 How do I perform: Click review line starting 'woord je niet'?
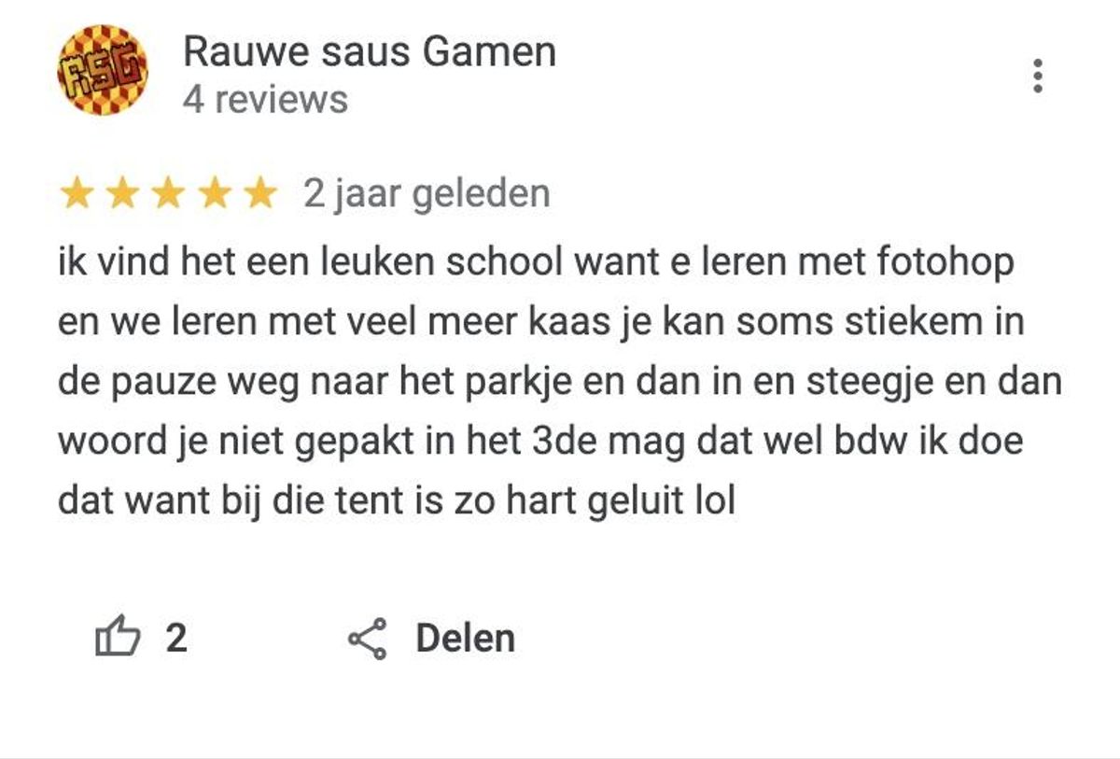coord(540,442)
